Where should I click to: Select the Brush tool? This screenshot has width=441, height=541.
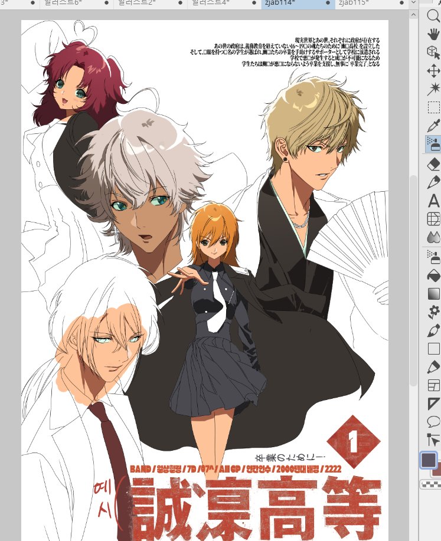[x=433, y=330]
